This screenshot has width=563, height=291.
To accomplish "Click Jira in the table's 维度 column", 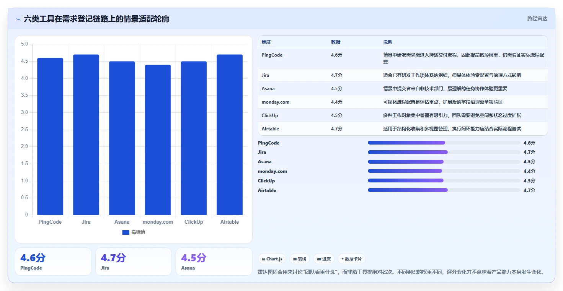I will click(x=266, y=75).
